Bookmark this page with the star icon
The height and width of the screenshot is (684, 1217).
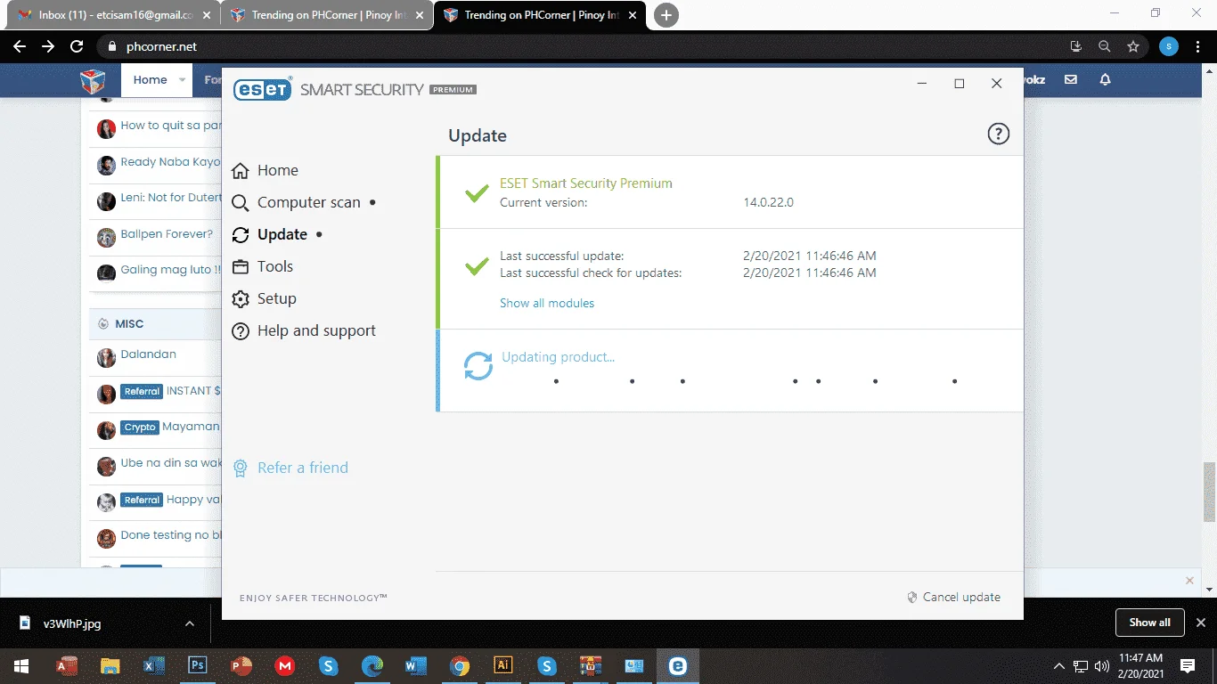point(1133,46)
